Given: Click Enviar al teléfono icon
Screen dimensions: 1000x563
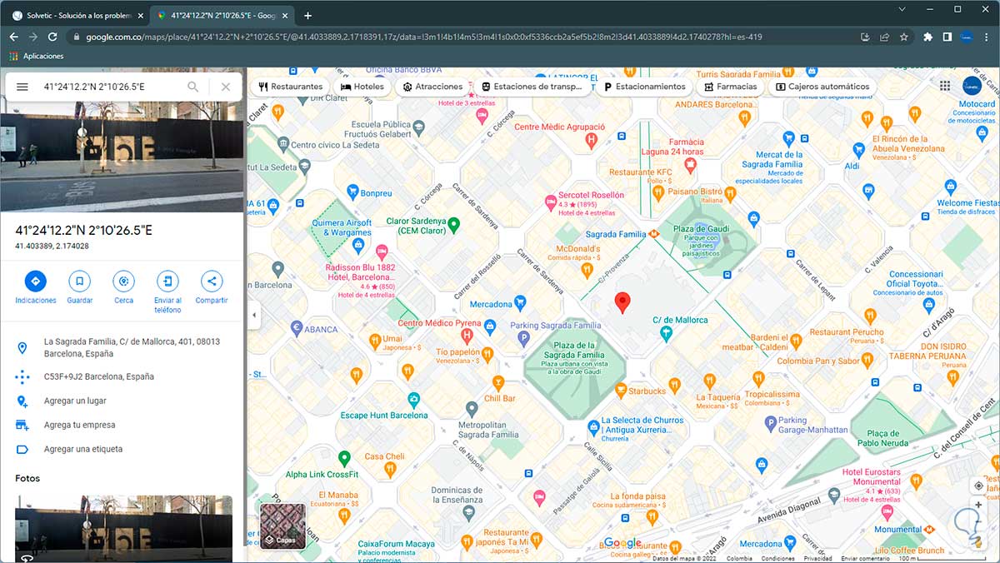Looking at the screenshot, I should [x=167, y=281].
